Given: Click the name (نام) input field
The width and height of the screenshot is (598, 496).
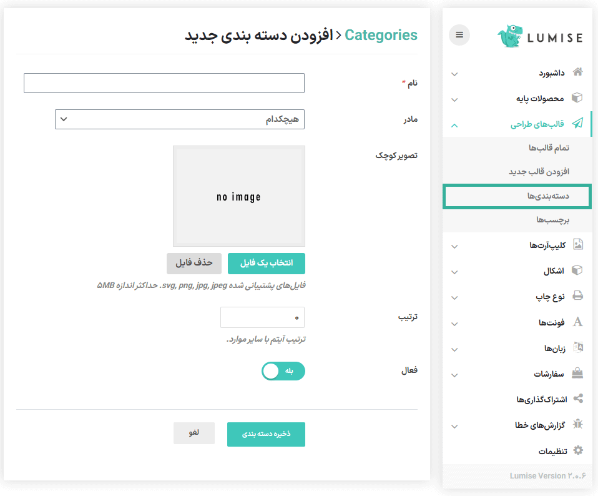Looking at the screenshot, I should 164,83.
